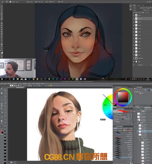The height and width of the screenshot is (164, 152).
Task: Click the white silhouette layer thumbnail above Background
Action: click(136, 62)
